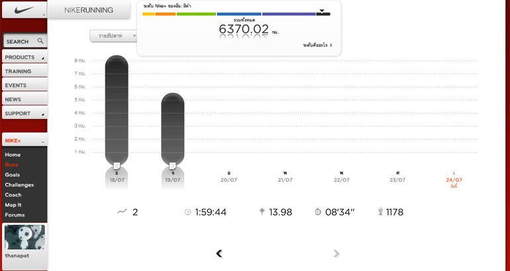This screenshot has height=271, width=510.
Task: Open note icon on 19/07 run bar
Action: 172,165
